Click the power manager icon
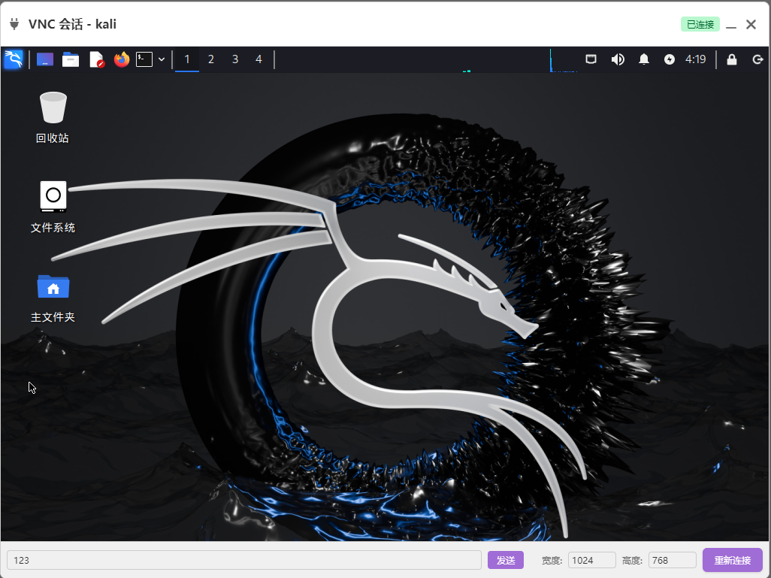Viewport: 771px width, 578px height. [x=670, y=59]
